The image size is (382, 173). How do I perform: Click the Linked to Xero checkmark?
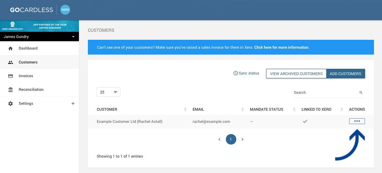click(305, 121)
